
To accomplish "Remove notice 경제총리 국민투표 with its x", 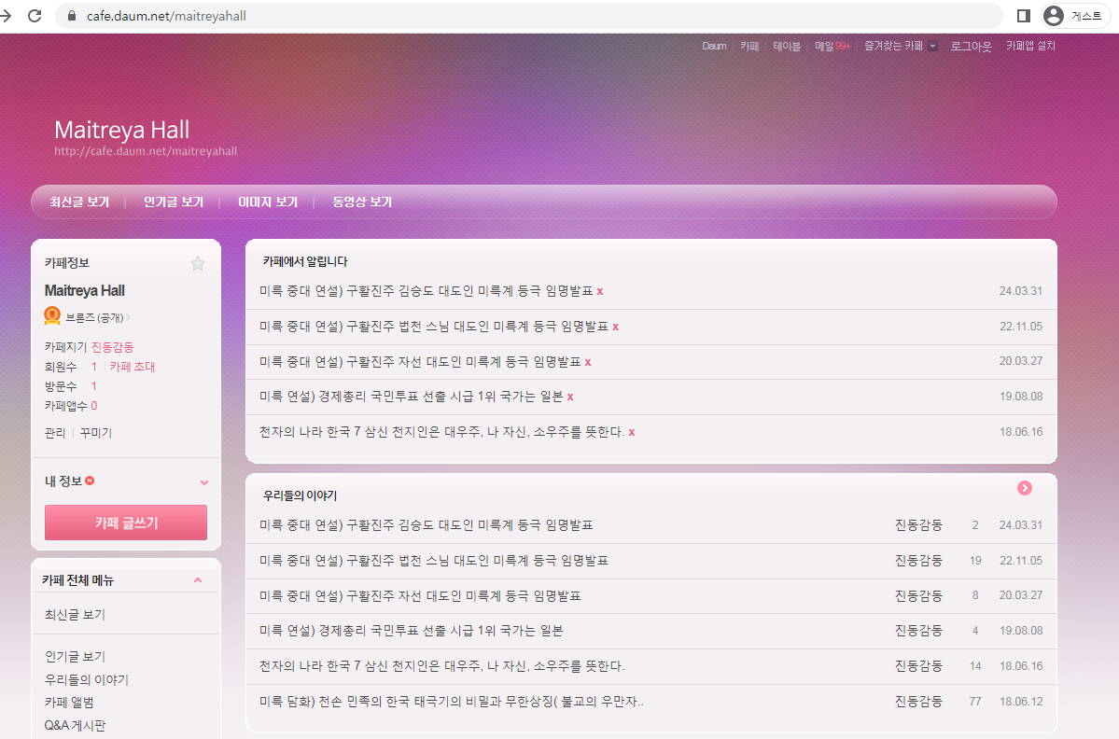I will (570, 397).
